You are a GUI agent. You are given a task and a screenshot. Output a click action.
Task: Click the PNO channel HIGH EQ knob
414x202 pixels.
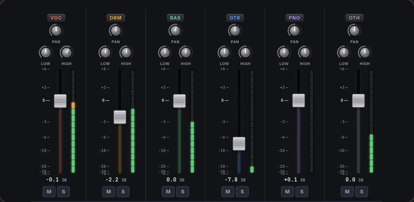305,52
